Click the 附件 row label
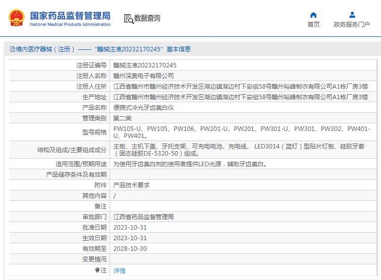The image size is (381, 280). [100, 185]
